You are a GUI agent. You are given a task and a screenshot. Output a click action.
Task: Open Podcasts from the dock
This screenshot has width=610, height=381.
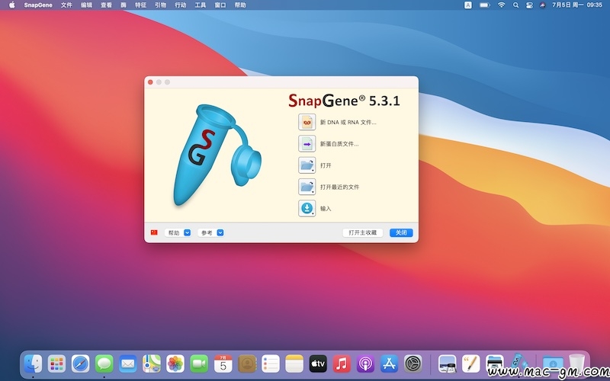pyautogui.click(x=365, y=364)
